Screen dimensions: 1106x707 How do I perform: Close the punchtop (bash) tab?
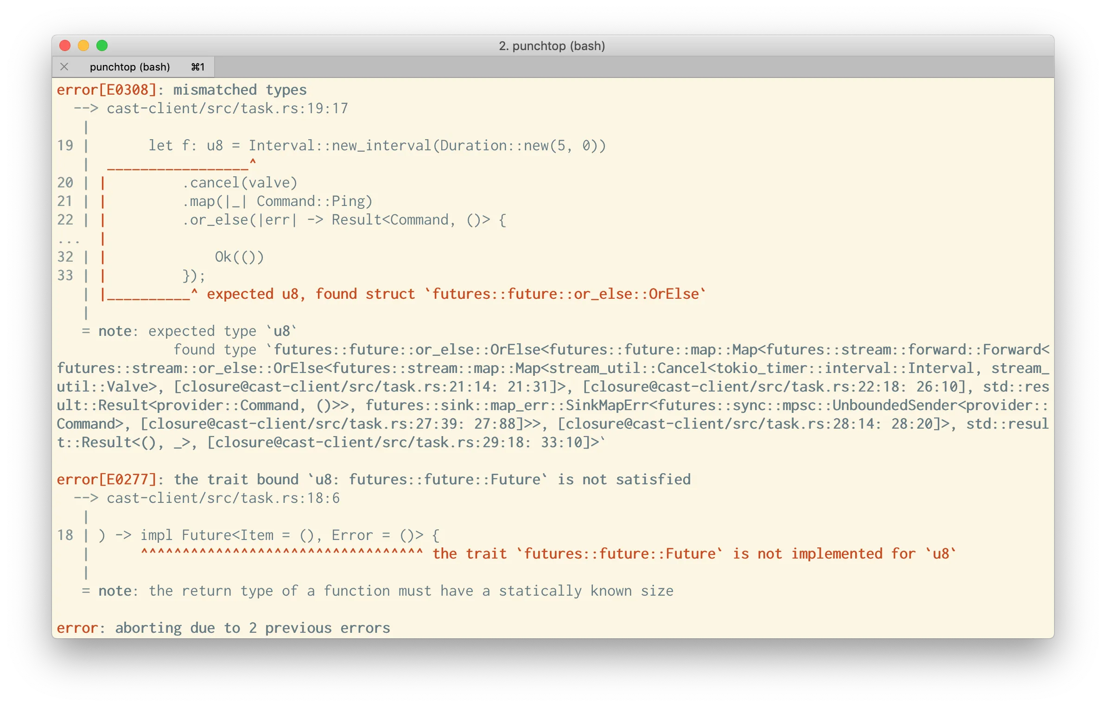click(64, 67)
